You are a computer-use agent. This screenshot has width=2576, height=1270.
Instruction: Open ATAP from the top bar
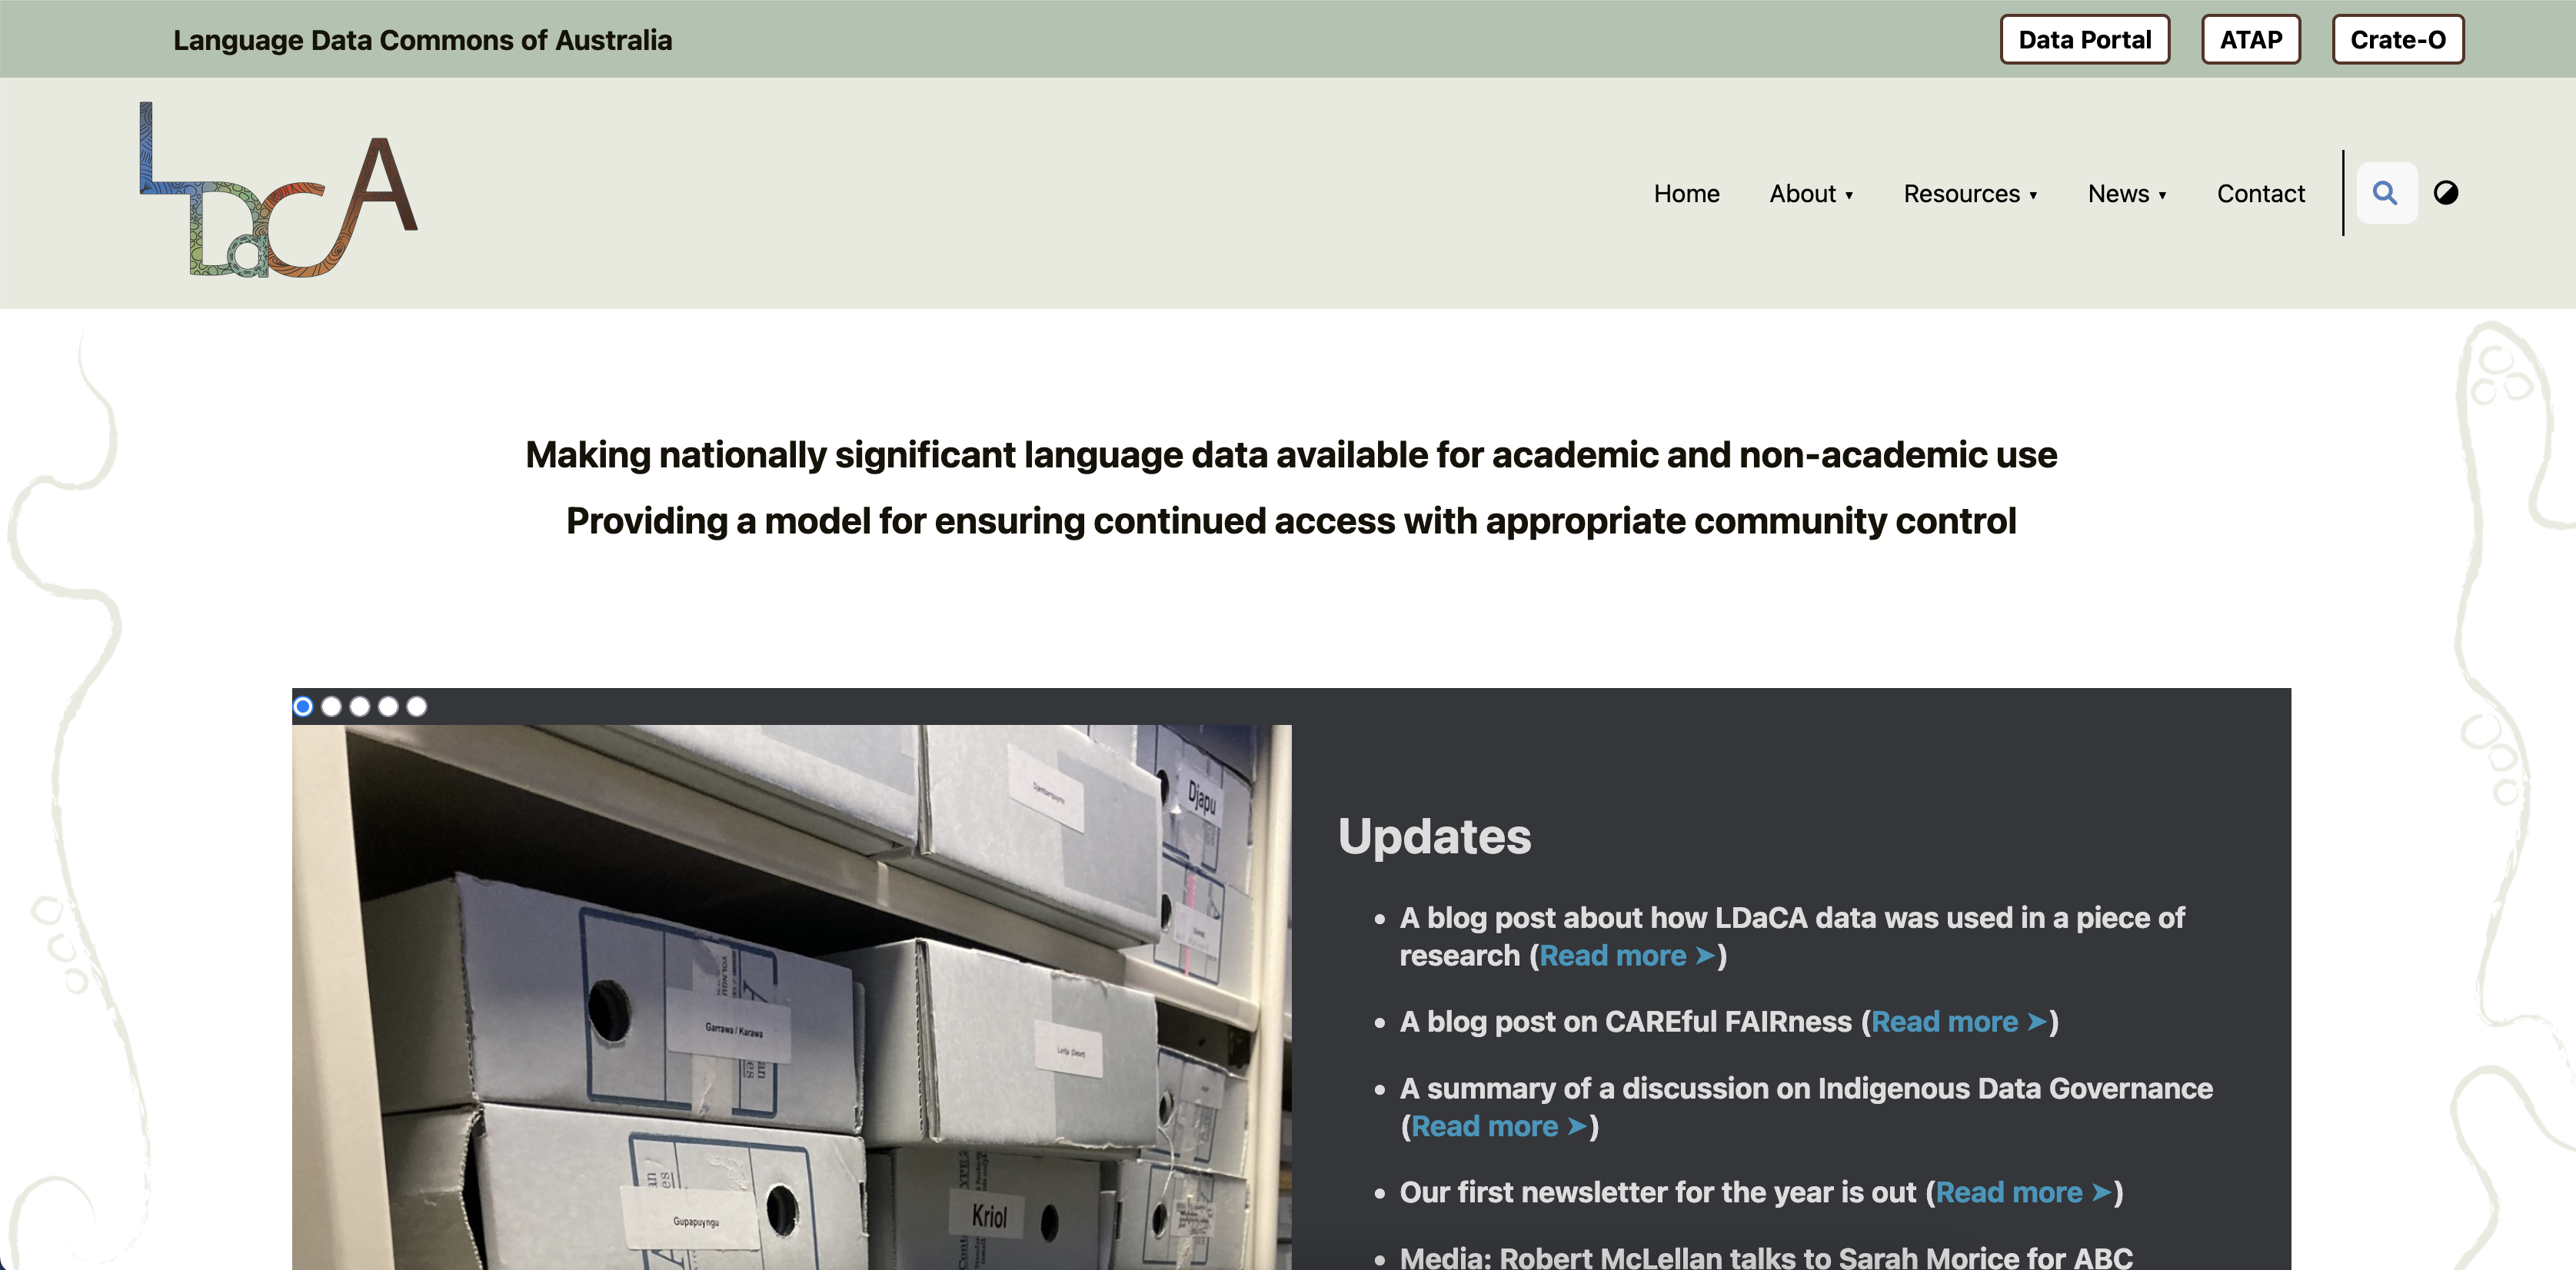[x=2251, y=39]
